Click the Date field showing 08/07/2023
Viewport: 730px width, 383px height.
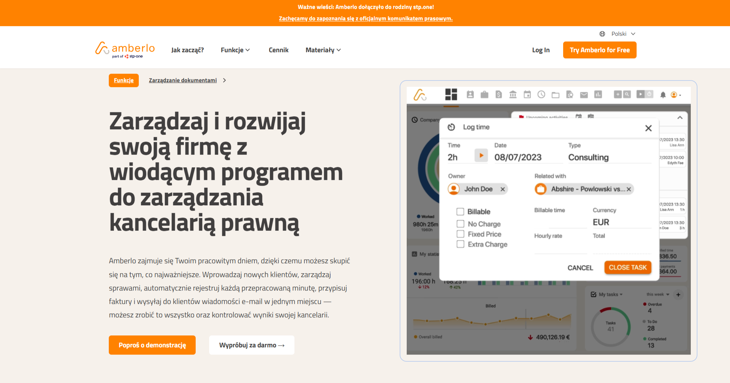529,157
